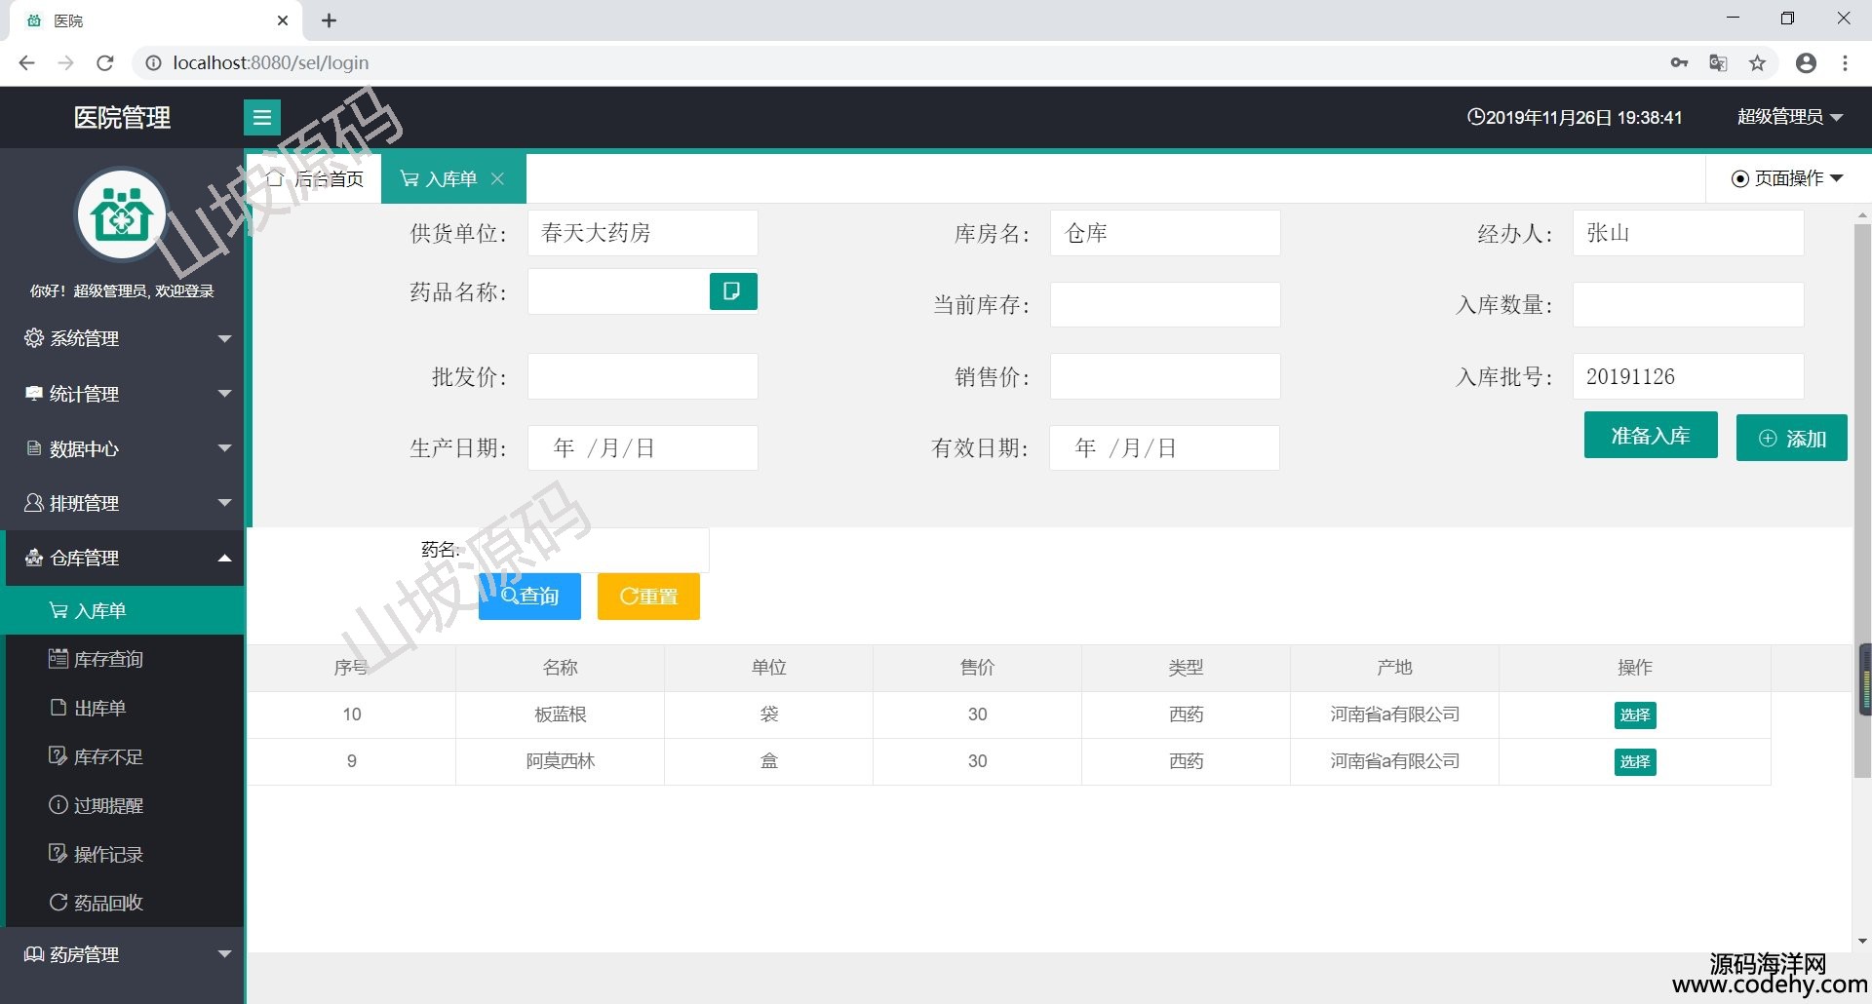Image resolution: width=1872 pixels, height=1004 pixels.
Task: Click the orange 重置 reset button
Action: point(648,597)
